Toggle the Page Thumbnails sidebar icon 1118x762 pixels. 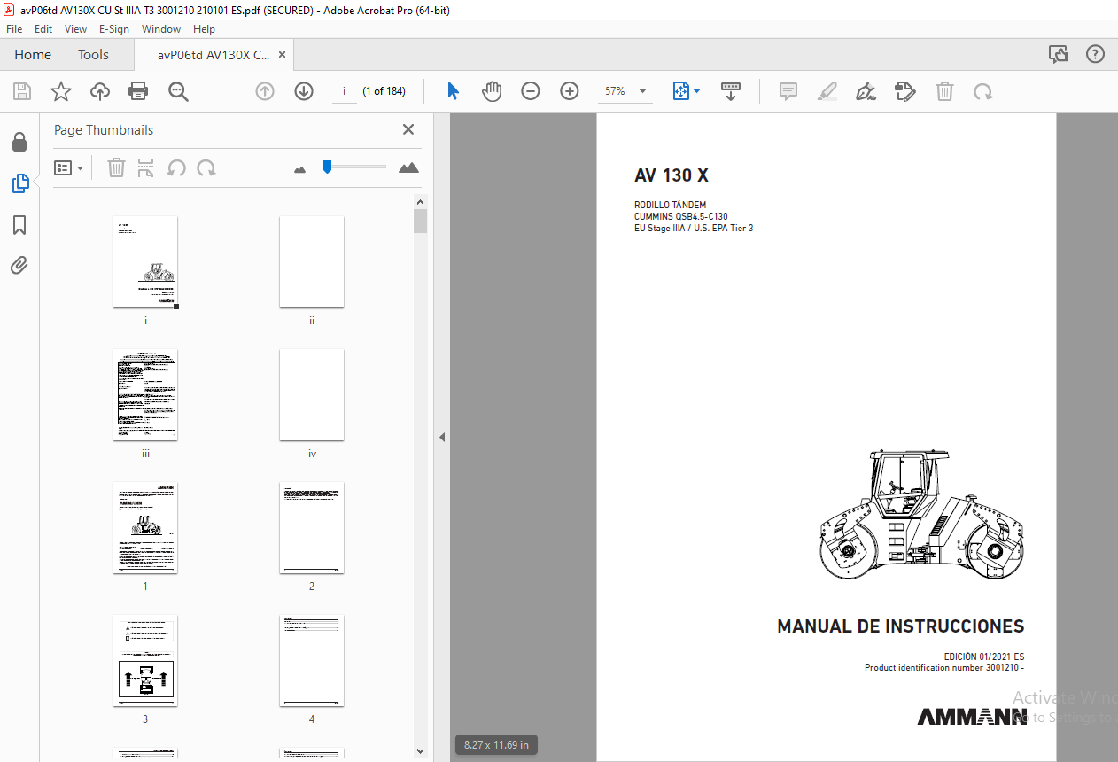click(x=19, y=183)
